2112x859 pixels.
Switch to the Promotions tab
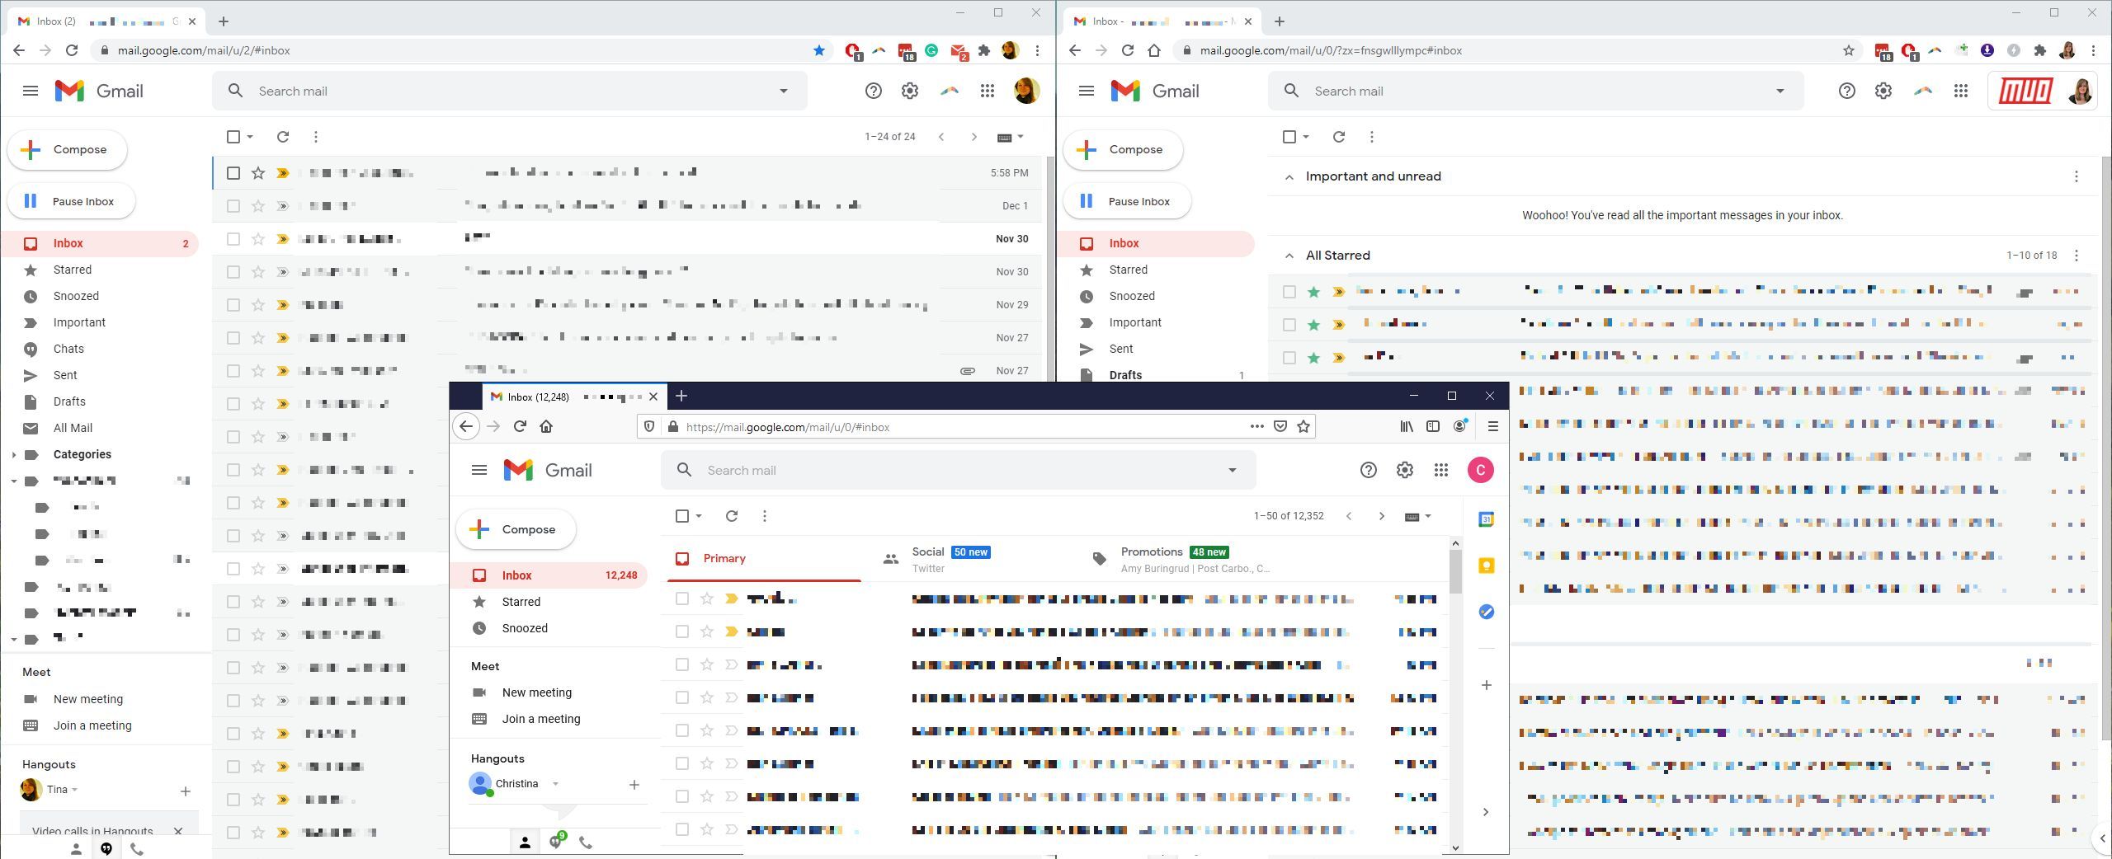(1152, 558)
